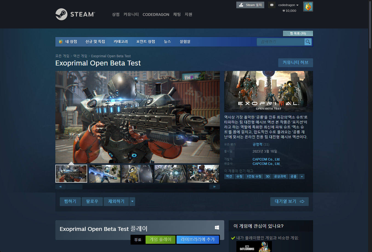Expand the codedragon account dropdown
Screen dimensions: 372x252
pyautogui.click(x=288, y=5)
